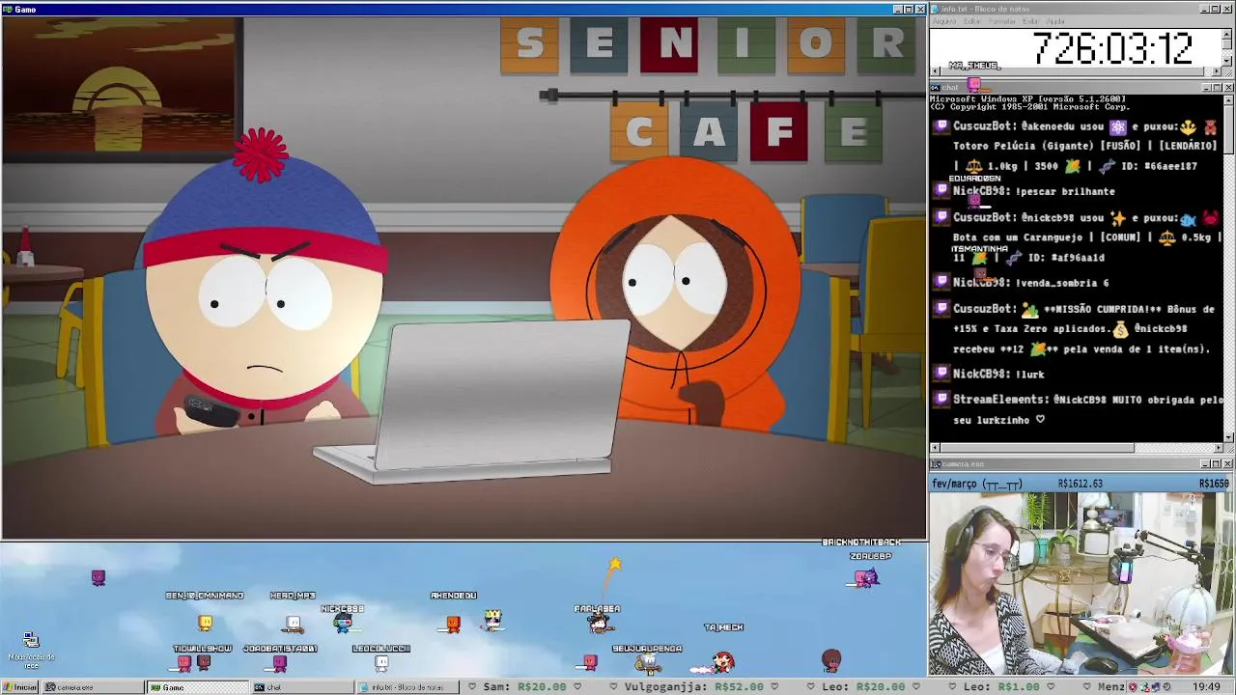Click the BEN_10_OMNIMANO yellow avatar

click(x=205, y=624)
